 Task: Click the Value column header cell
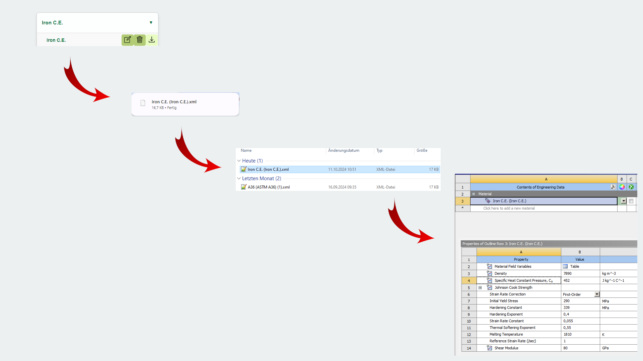pos(580,259)
